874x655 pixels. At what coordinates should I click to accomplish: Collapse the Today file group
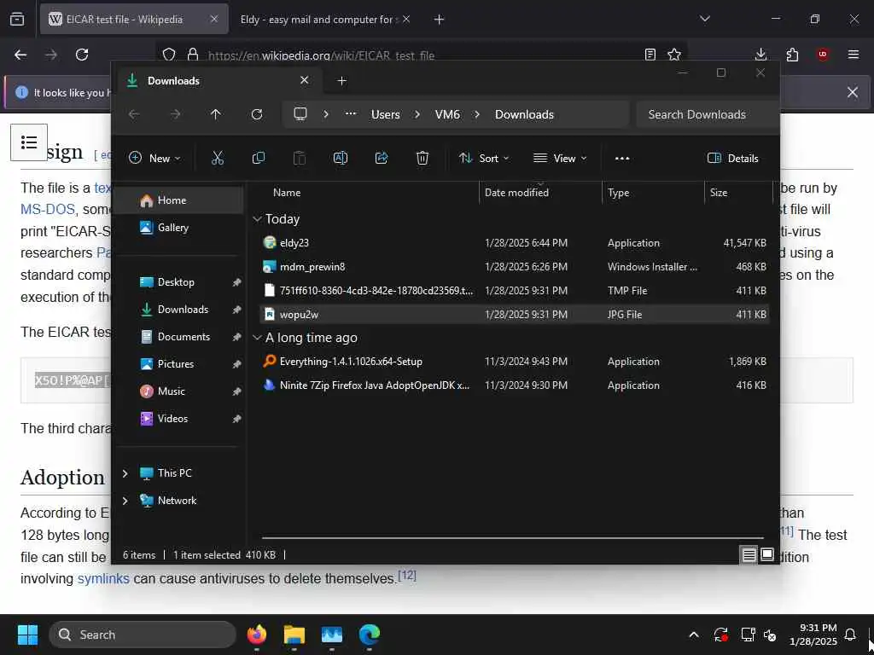coord(257,219)
